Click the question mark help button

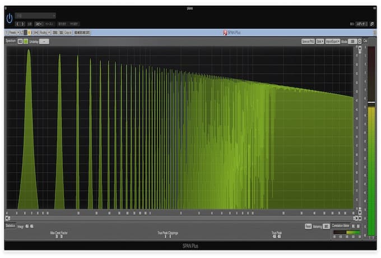coord(6,33)
